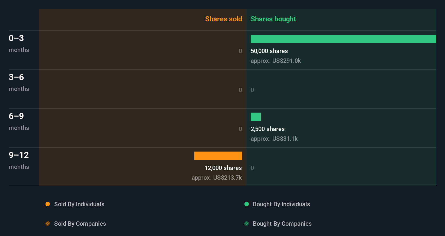The height and width of the screenshot is (236, 445).
Task: Click the approx. US$31.1k text
Action: tap(274, 139)
